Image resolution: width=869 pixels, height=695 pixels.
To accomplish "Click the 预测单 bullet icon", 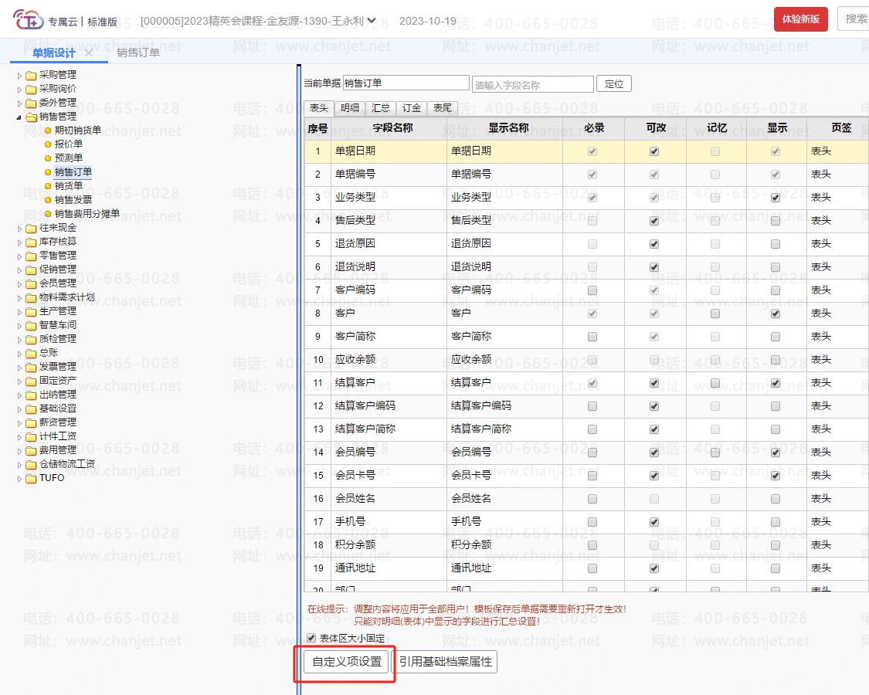I will (x=48, y=158).
